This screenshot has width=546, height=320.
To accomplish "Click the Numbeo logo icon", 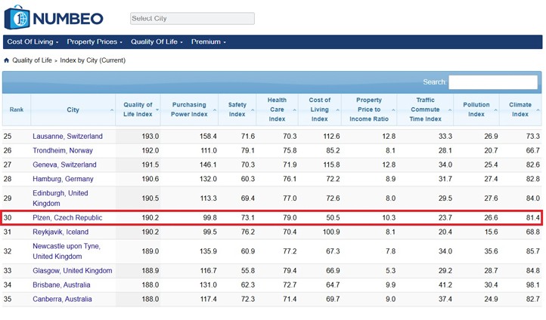I will 17,17.
